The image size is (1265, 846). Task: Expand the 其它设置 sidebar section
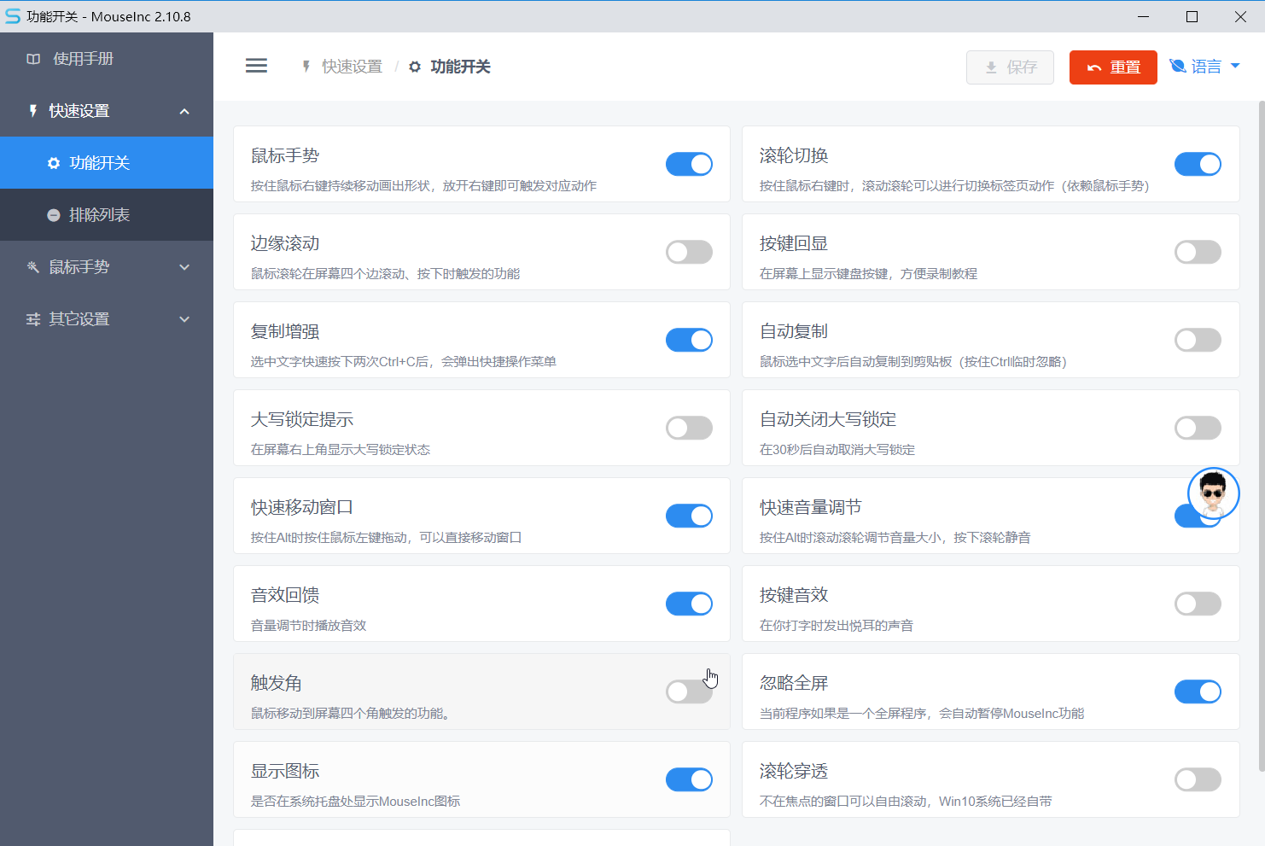107,319
